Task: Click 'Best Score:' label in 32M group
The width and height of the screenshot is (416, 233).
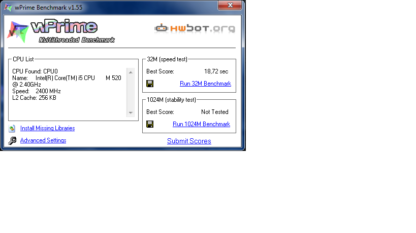Action: click(160, 71)
